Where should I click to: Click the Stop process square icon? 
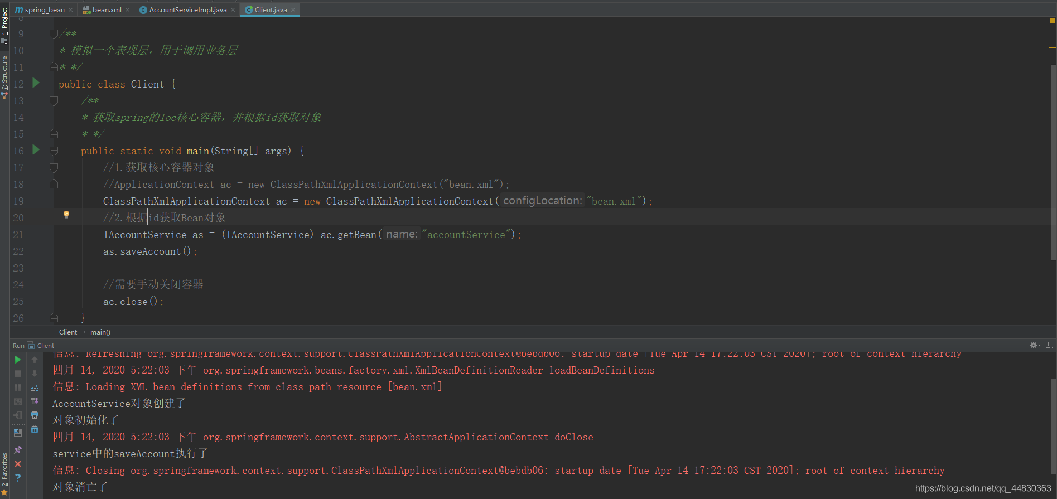point(18,374)
